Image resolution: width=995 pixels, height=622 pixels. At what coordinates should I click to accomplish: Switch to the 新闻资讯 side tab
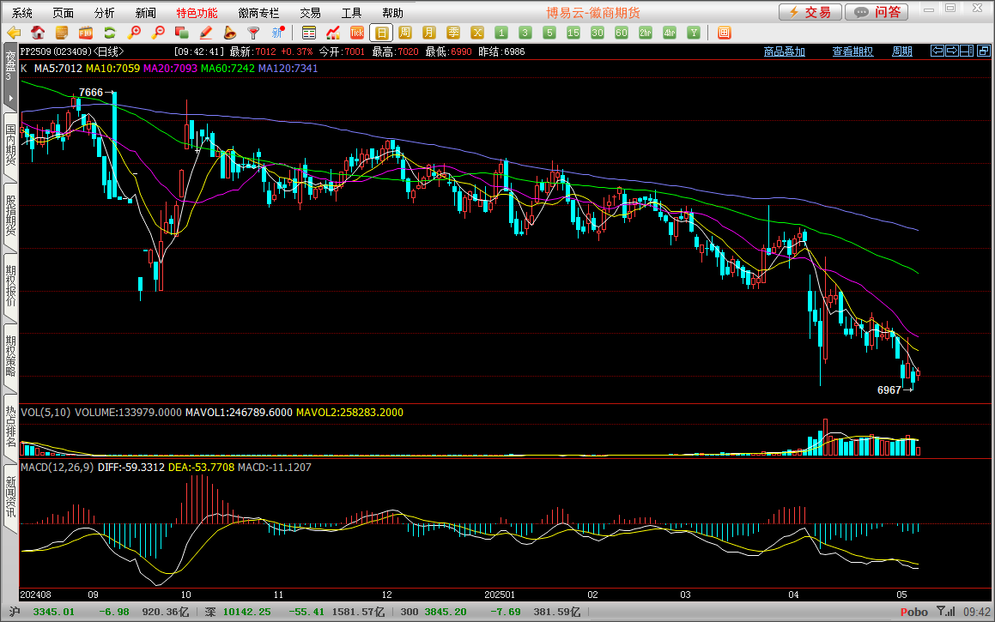point(10,497)
